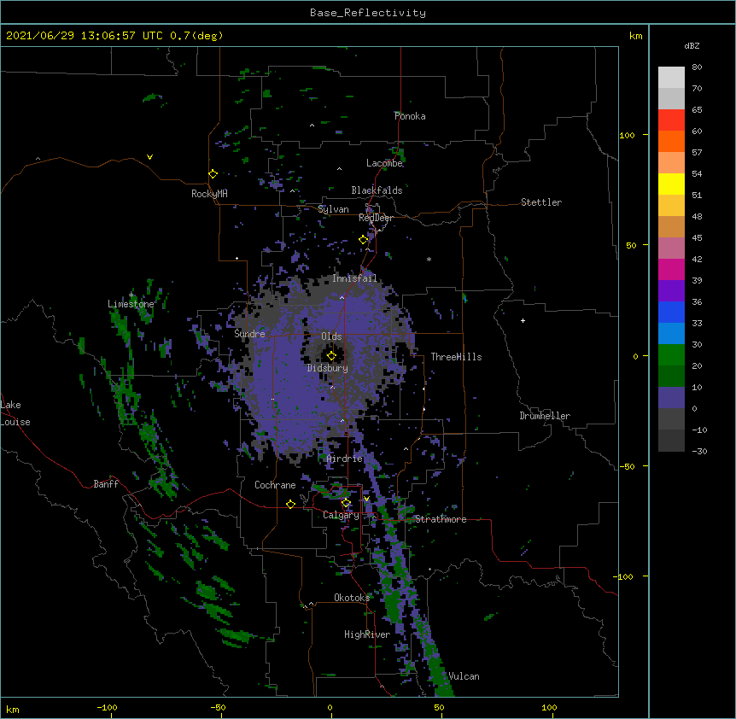Click the RedDeer city label

376,218
